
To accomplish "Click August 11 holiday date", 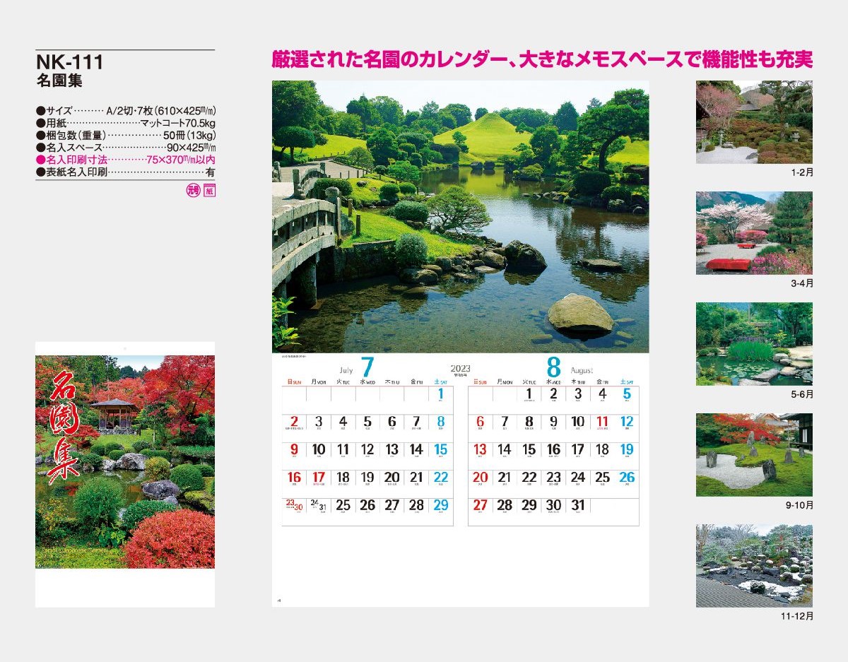I will [602, 422].
